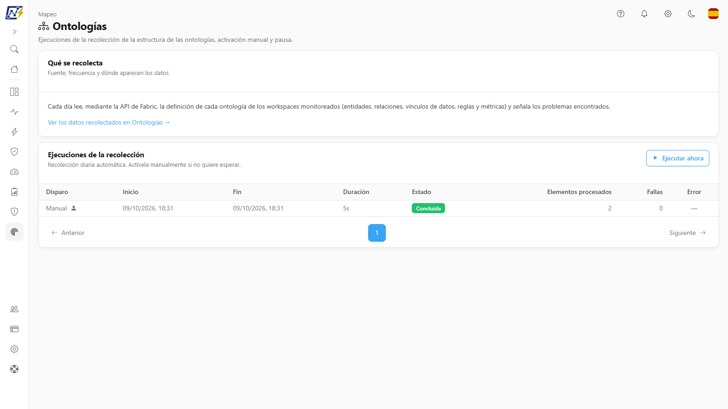The height and width of the screenshot is (409, 728).
Task: Click the Inicio column header
Action: point(131,192)
